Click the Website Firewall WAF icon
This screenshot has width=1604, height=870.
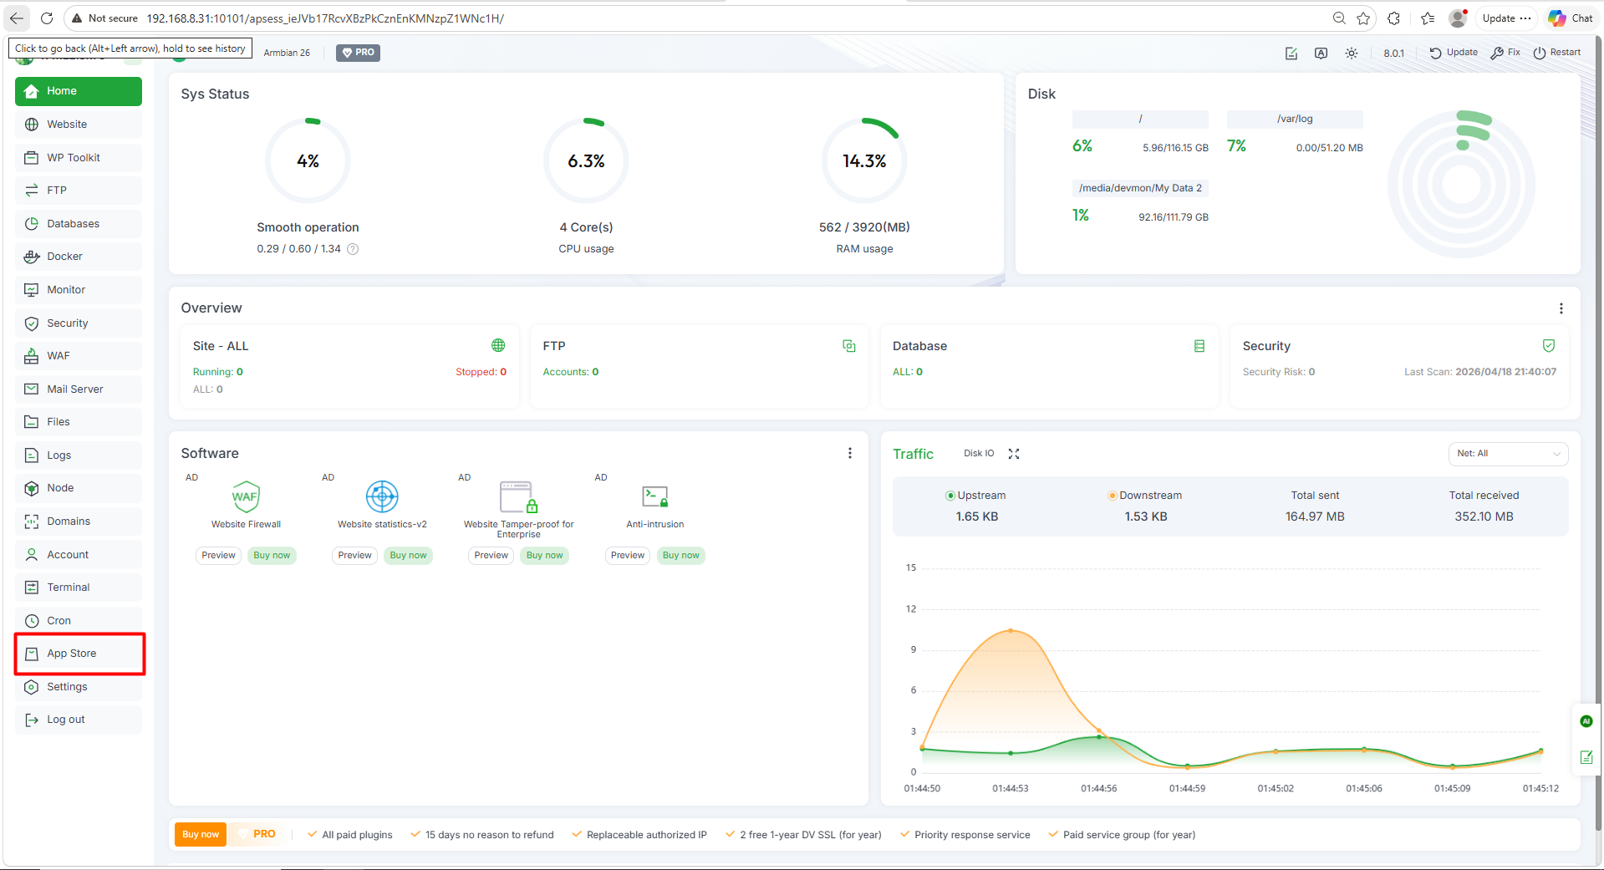246,496
